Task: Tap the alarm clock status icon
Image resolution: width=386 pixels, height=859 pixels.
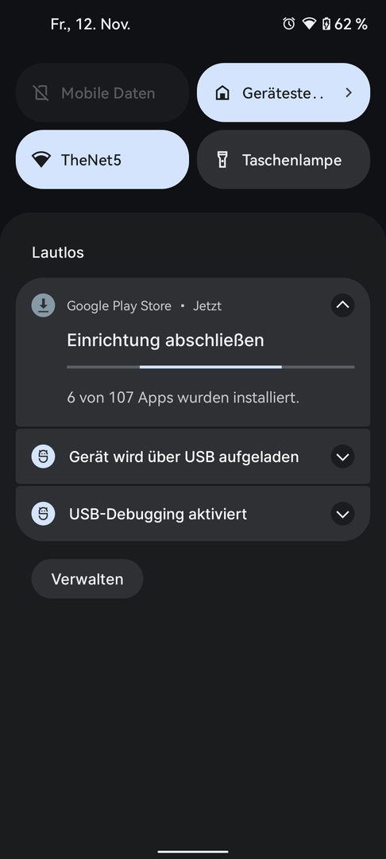Action: coord(288,24)
